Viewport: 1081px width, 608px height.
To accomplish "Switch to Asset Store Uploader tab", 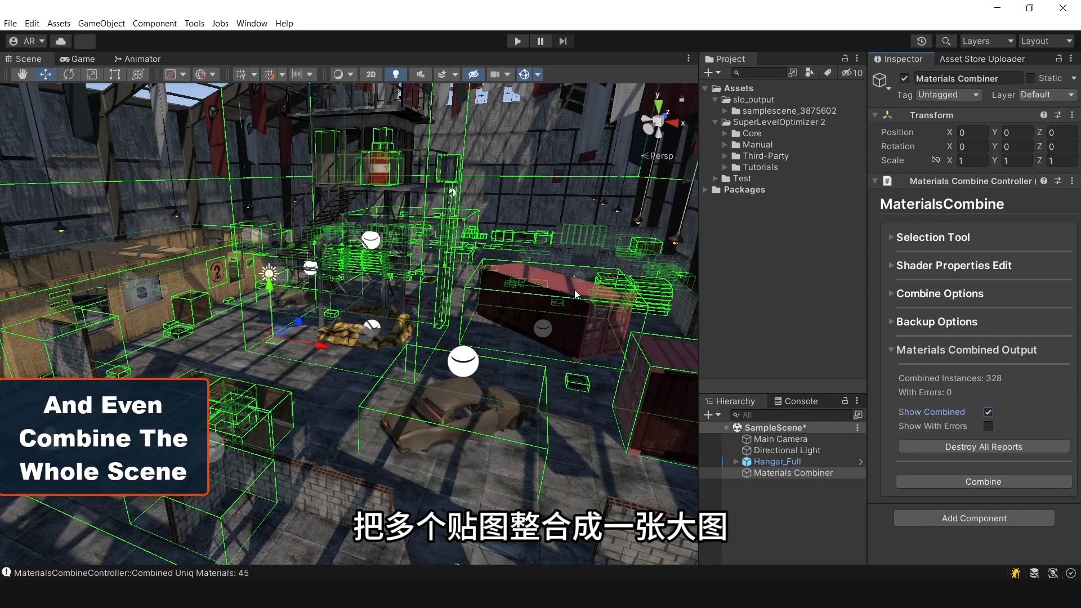I will (x=982, y=59).
